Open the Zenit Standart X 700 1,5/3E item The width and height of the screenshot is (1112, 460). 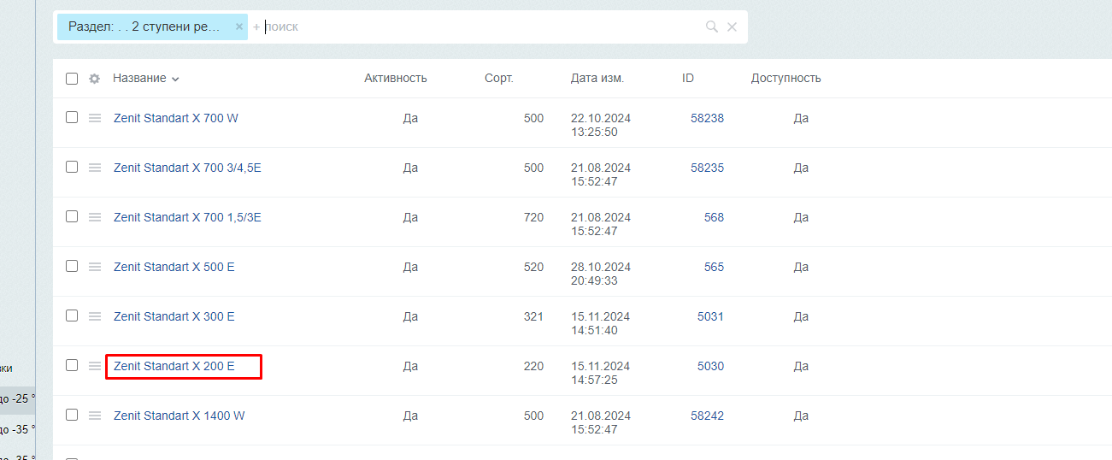point(187,217)
